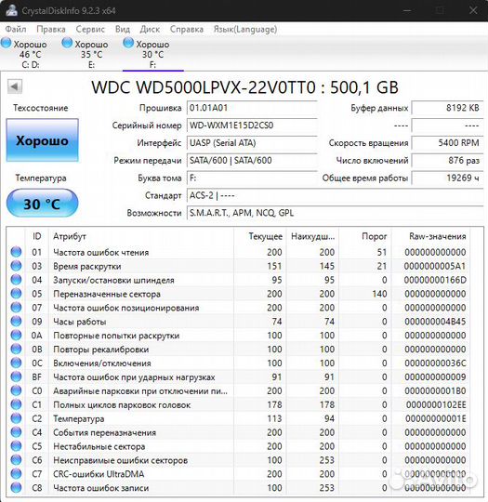Image resolution: width=488 pixels, height=502 pixels.
Task: Click status orb for attribute 05 reallocated sectors
Action: click(x=16, y=294)
